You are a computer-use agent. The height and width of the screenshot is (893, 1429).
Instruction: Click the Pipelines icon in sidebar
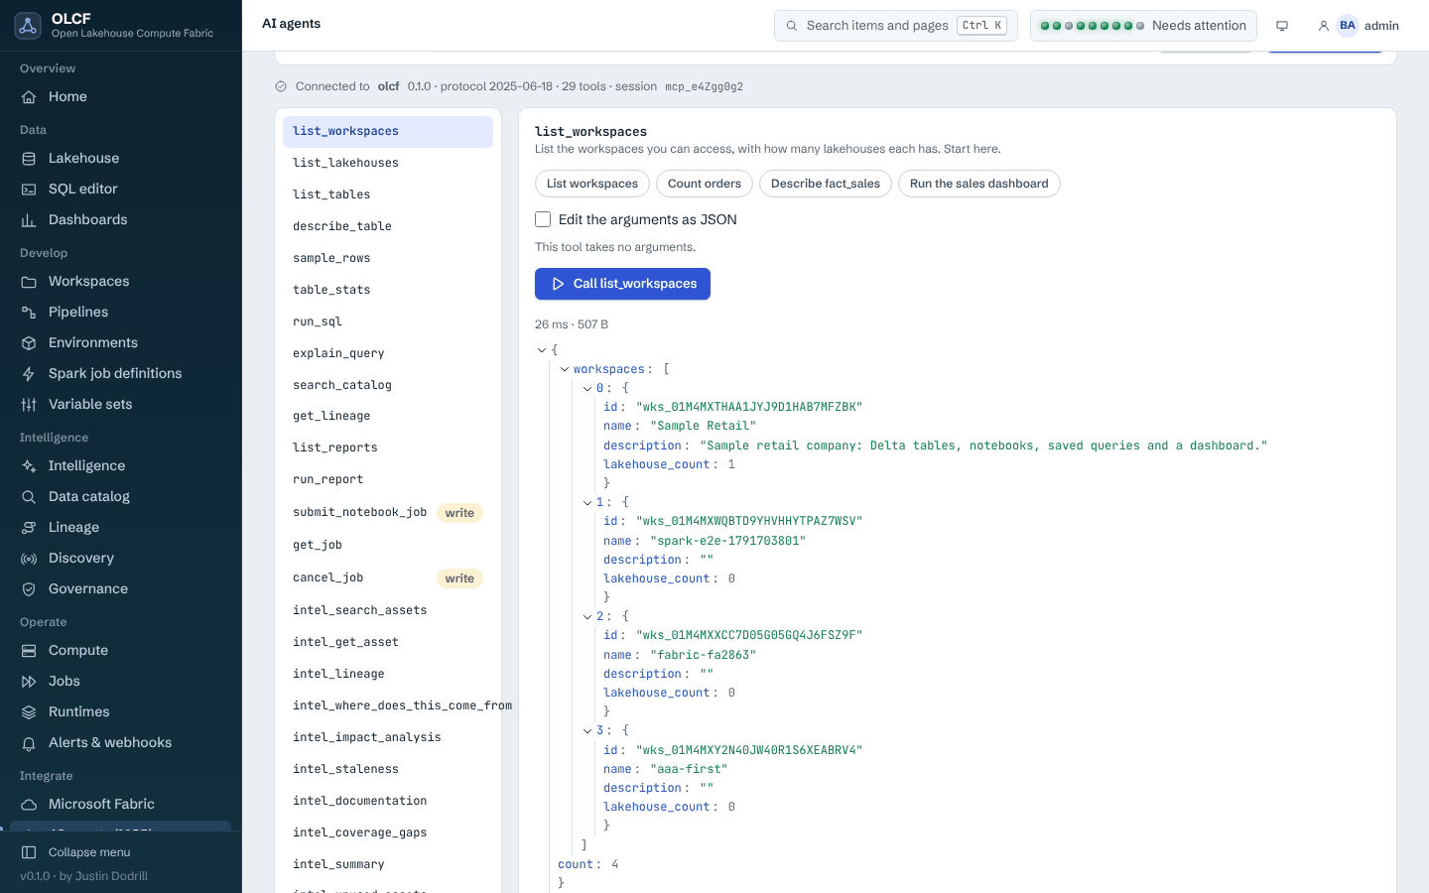click(29, 313)
